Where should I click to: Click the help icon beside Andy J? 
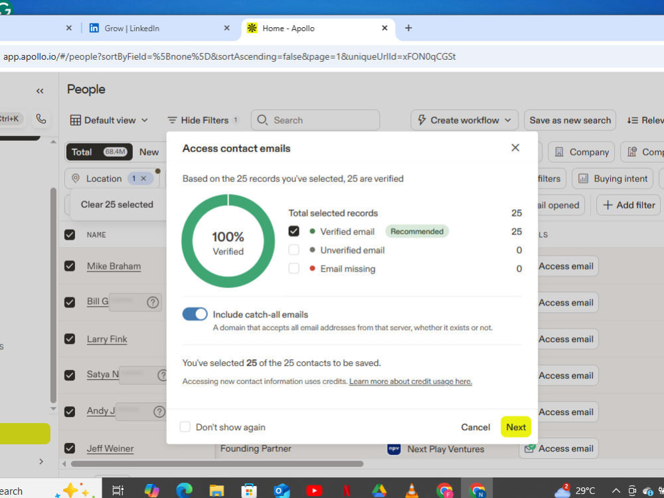point(159,412)
